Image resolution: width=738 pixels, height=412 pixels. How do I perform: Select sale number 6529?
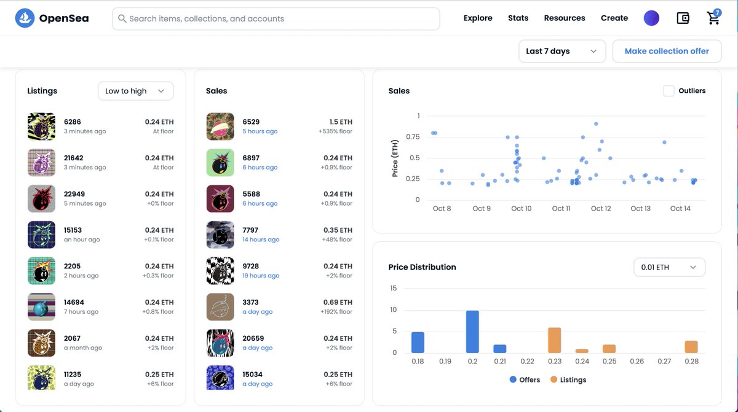click(251, 122)
